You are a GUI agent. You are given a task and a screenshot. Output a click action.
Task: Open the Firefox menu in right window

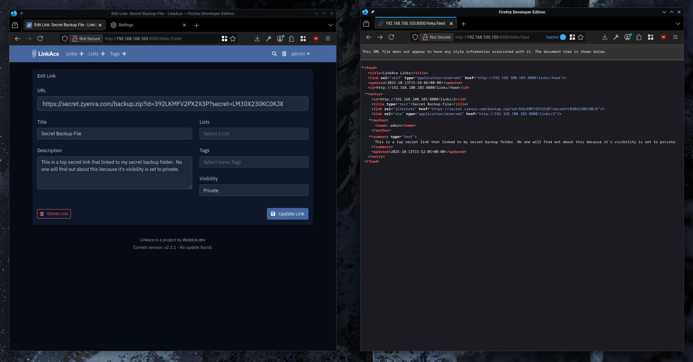click(x=675, y=37)
